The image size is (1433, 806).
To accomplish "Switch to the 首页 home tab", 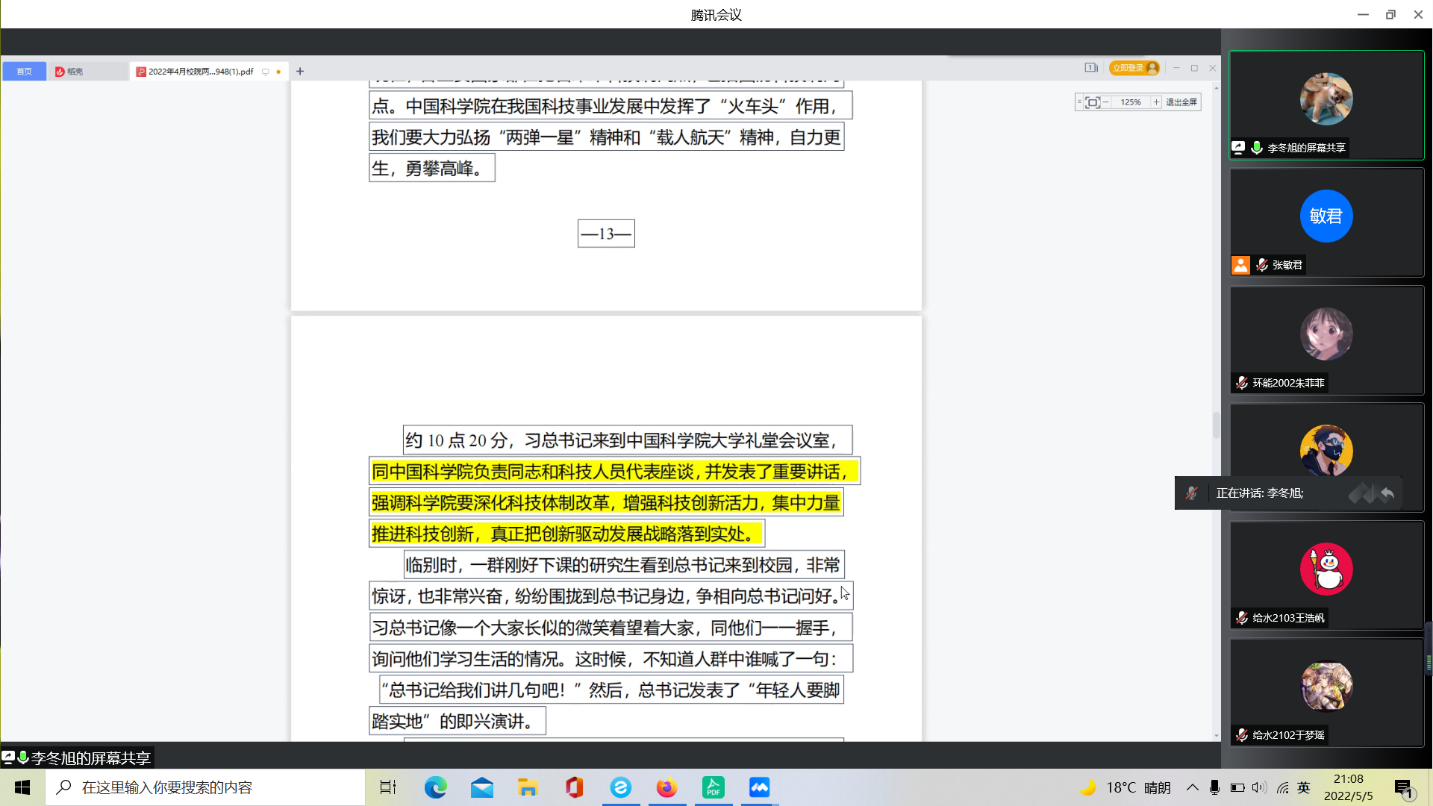I will pos(25,72).
